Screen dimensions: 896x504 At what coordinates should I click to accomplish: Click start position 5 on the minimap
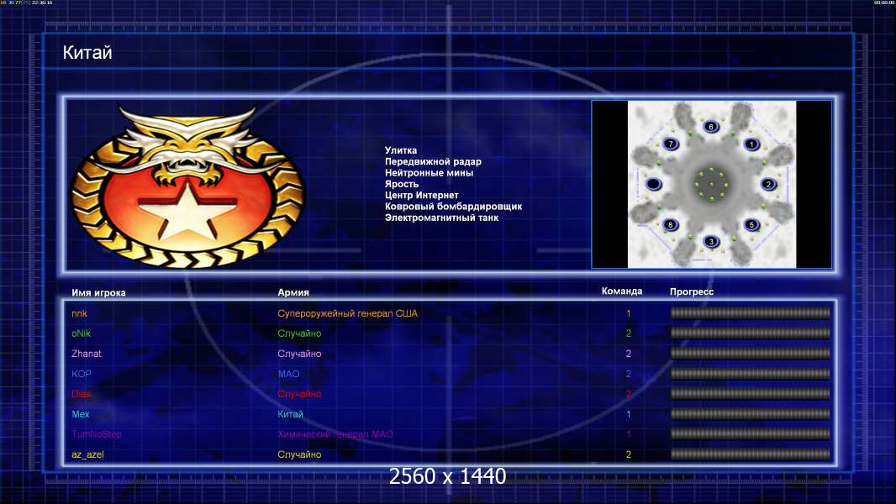click(751, 225)
